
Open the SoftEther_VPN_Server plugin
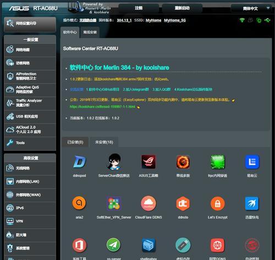[x=114, y=203]
